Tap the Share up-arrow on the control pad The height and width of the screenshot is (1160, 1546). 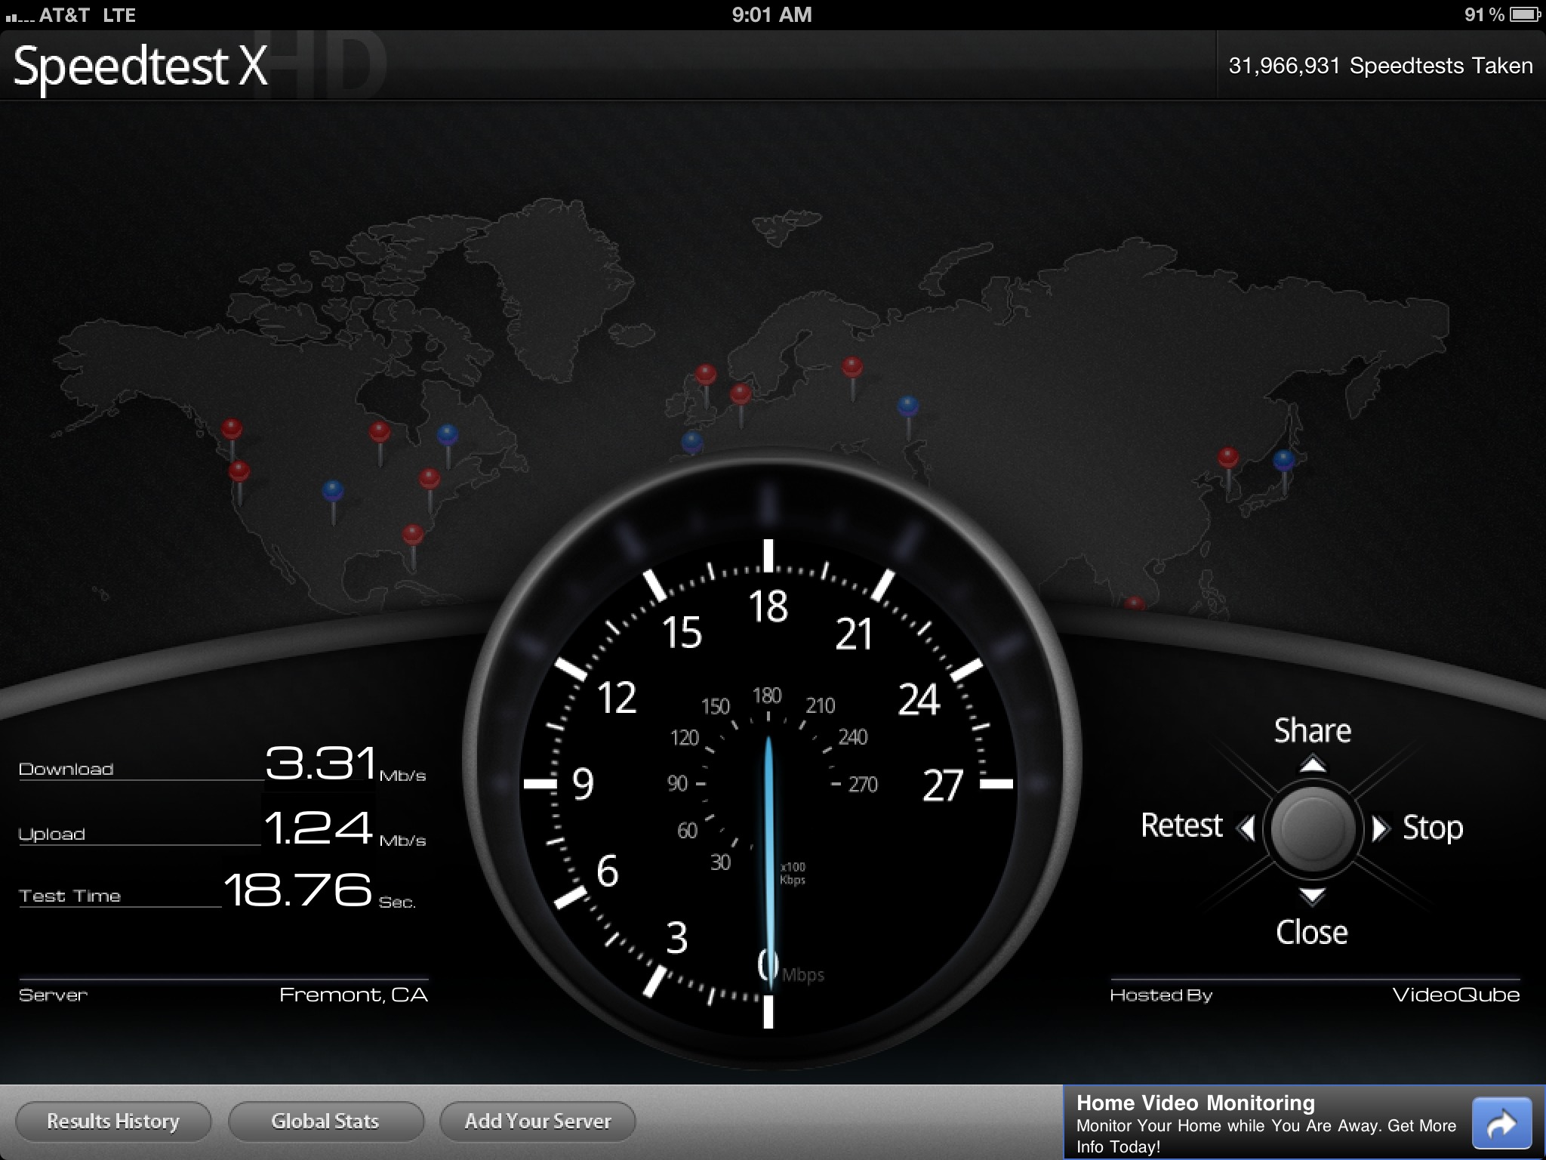pyautogui.click(x=1312, y=764)
